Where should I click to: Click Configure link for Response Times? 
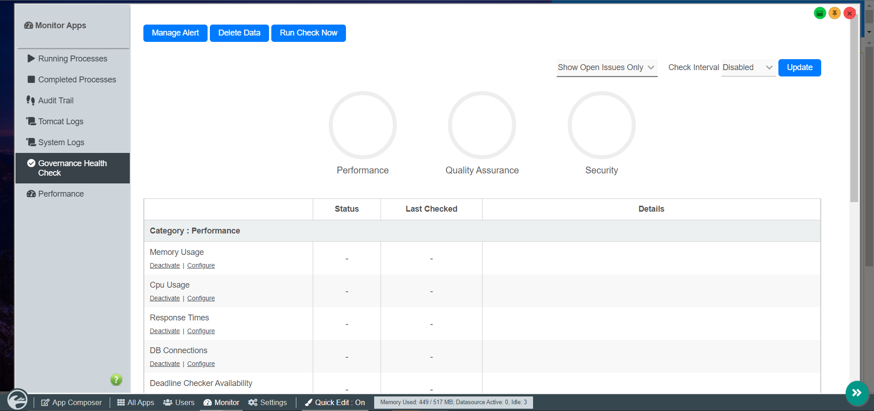(x=201, y=331)
